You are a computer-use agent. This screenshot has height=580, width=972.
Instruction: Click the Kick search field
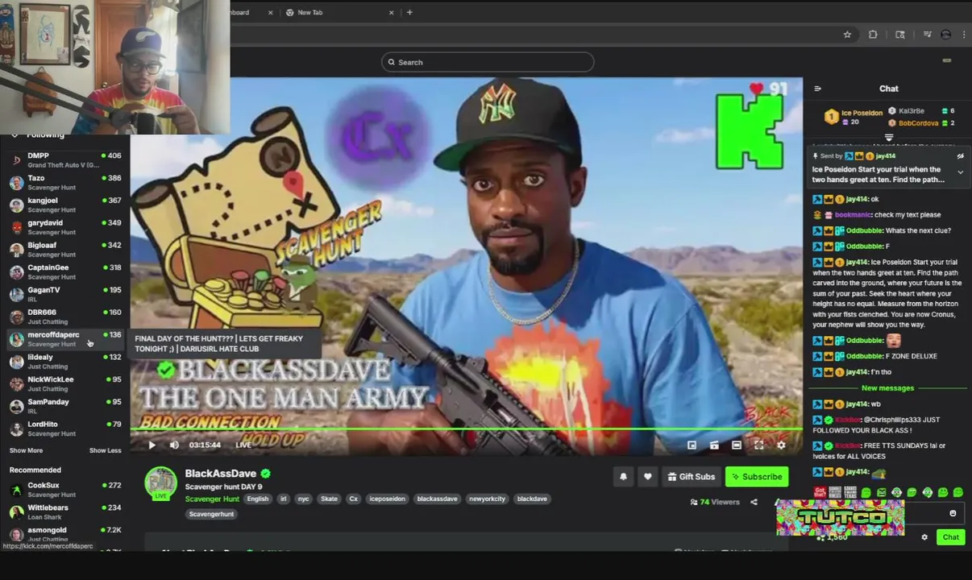488,62
